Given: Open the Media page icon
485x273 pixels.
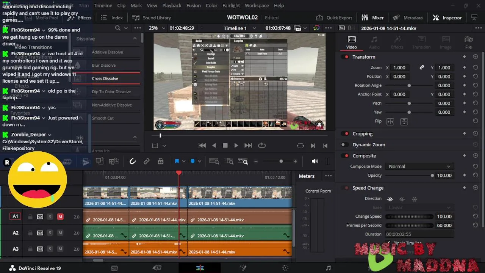Looking at the screenshot, I should coord(114,268).
